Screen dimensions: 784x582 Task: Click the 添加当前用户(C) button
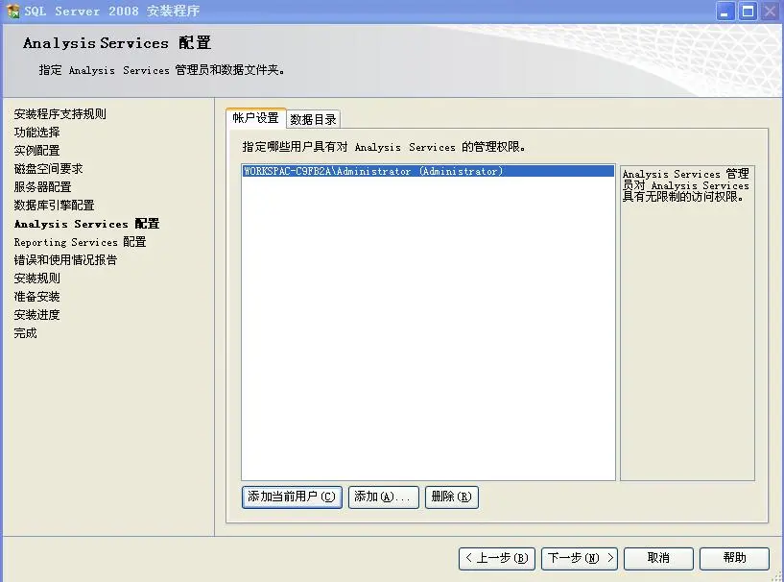[292, 497]
